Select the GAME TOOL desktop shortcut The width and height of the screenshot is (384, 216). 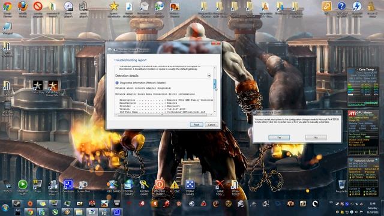(220, 185)
